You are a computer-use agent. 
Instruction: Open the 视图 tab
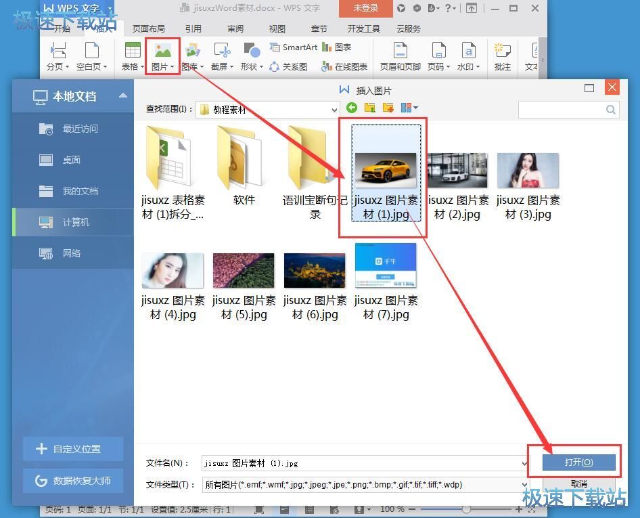click(x=277, y=28)
